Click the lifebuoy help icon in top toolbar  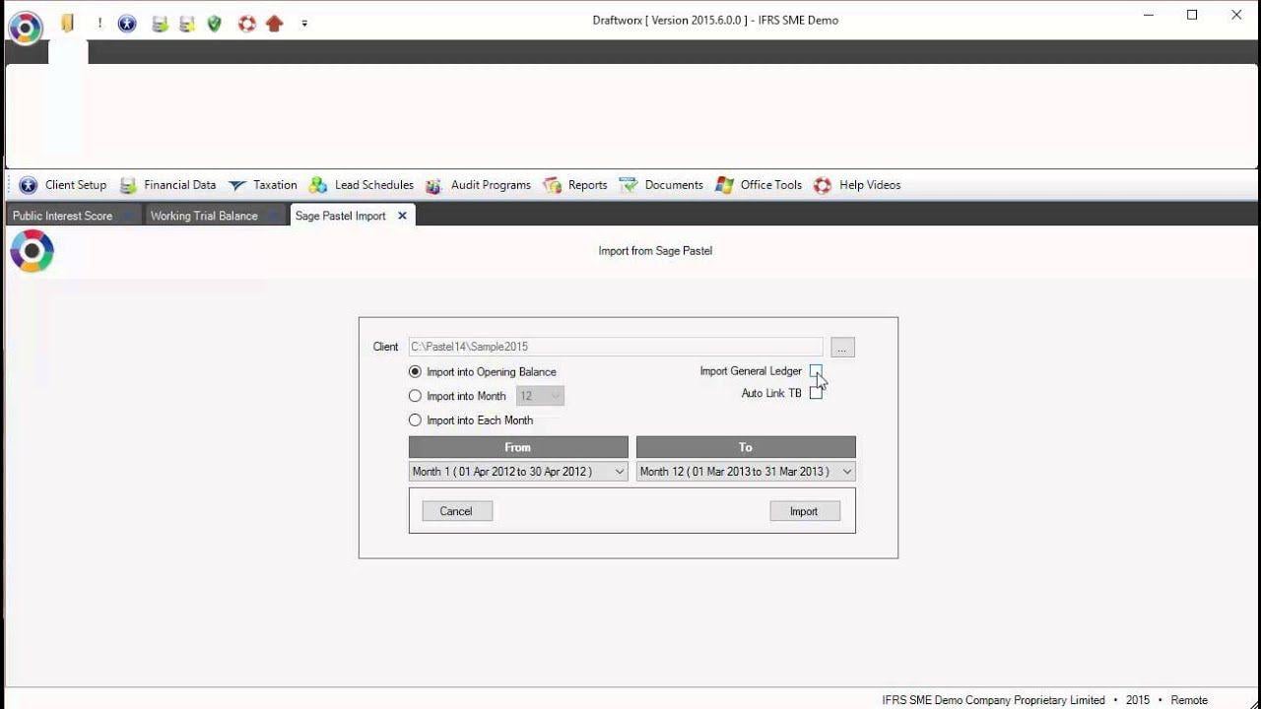[x=247, y=23]
